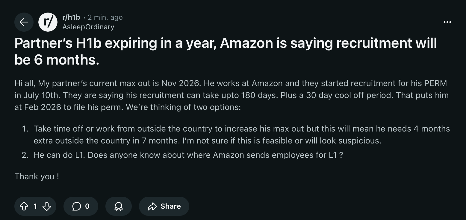Give an award using the award icon
Screen dimensions: 466x220
(119, 206)
